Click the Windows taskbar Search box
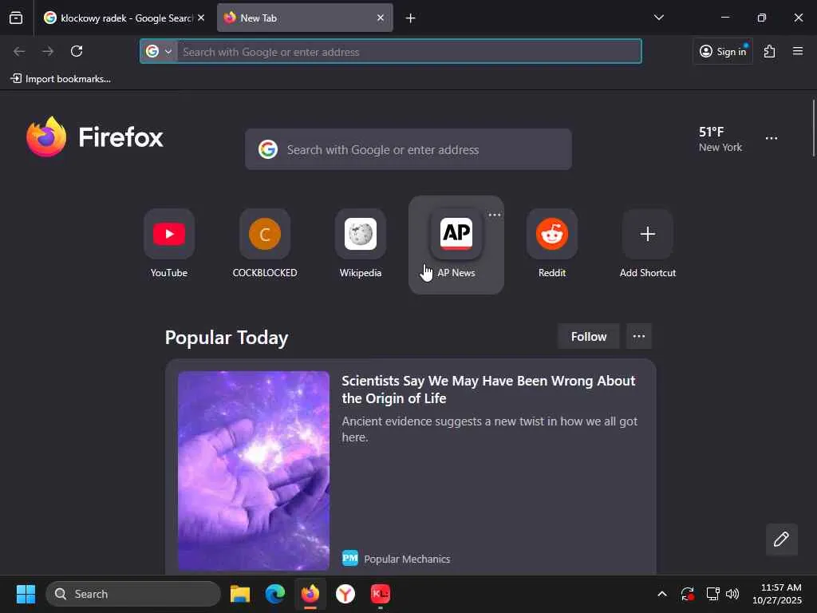 (133, 594)
